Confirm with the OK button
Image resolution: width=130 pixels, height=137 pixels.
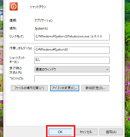(x=60, y=132)
